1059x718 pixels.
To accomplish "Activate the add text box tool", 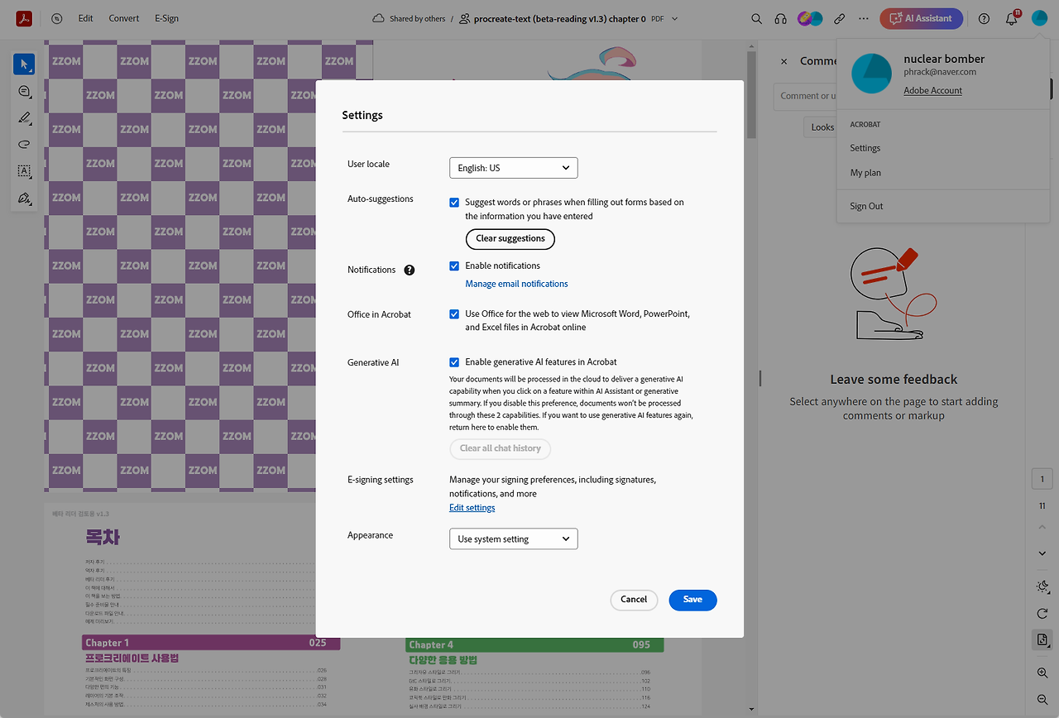I will coord(24,171).
